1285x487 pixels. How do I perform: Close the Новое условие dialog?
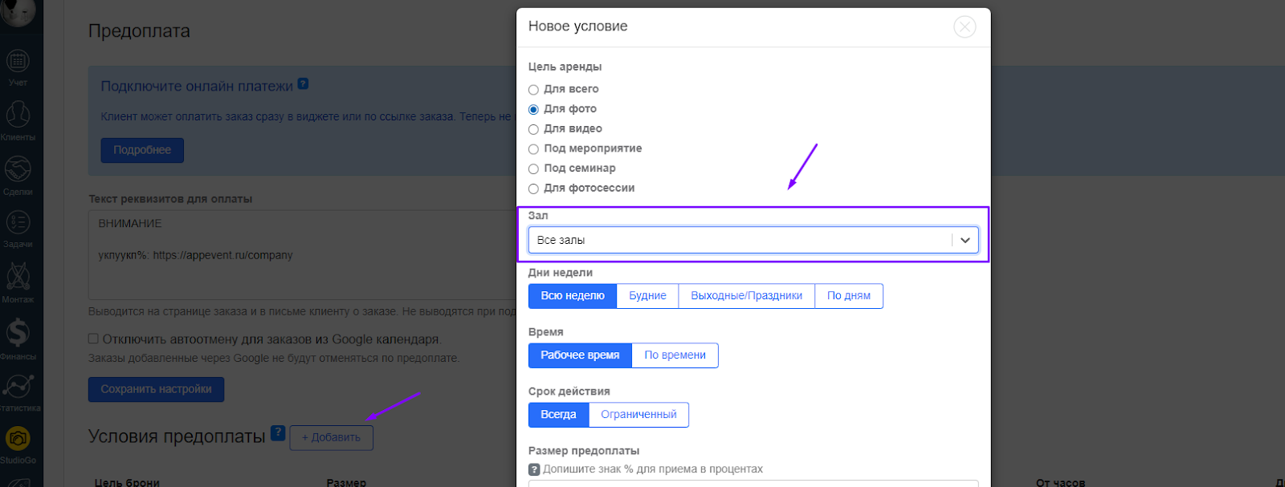click(x=965, y=27)
